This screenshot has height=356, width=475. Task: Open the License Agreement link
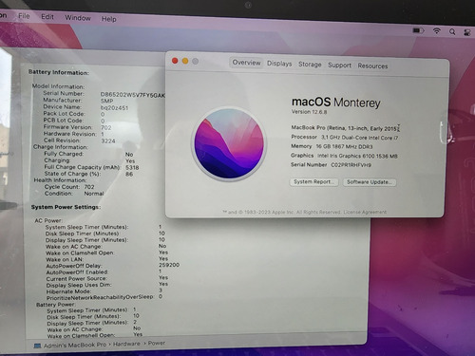(x=365, y=212)
